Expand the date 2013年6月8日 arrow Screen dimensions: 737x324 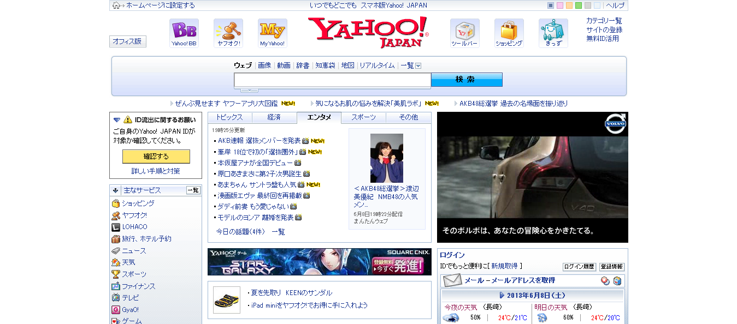pos(502,295)
